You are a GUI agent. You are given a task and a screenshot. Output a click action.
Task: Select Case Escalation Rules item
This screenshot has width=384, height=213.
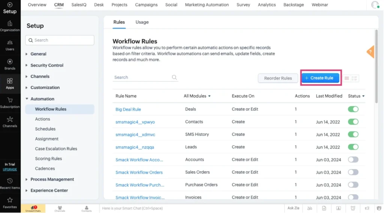tap(56, 149)
